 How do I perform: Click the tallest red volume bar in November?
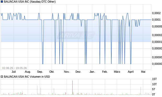click(73, 88)
